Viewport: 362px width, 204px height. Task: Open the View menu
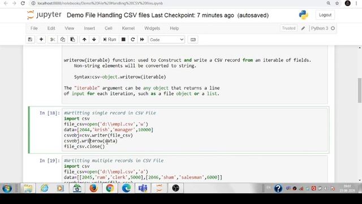click(x=69, y=28)
